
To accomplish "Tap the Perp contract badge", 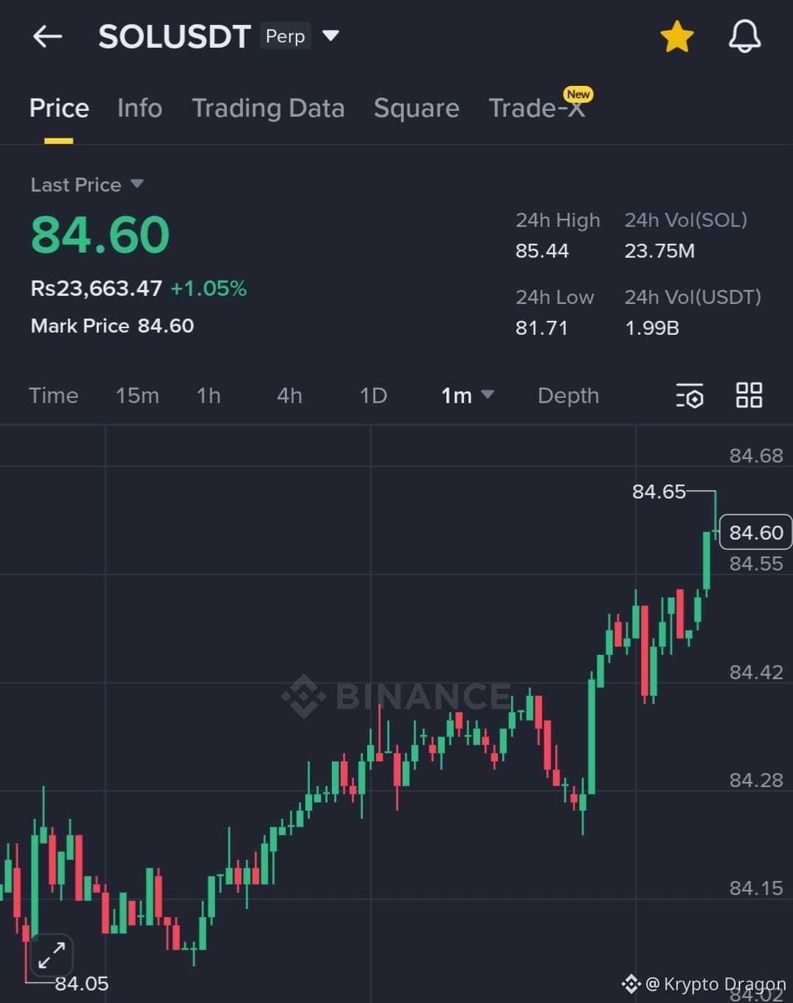I will pos(285,36).
